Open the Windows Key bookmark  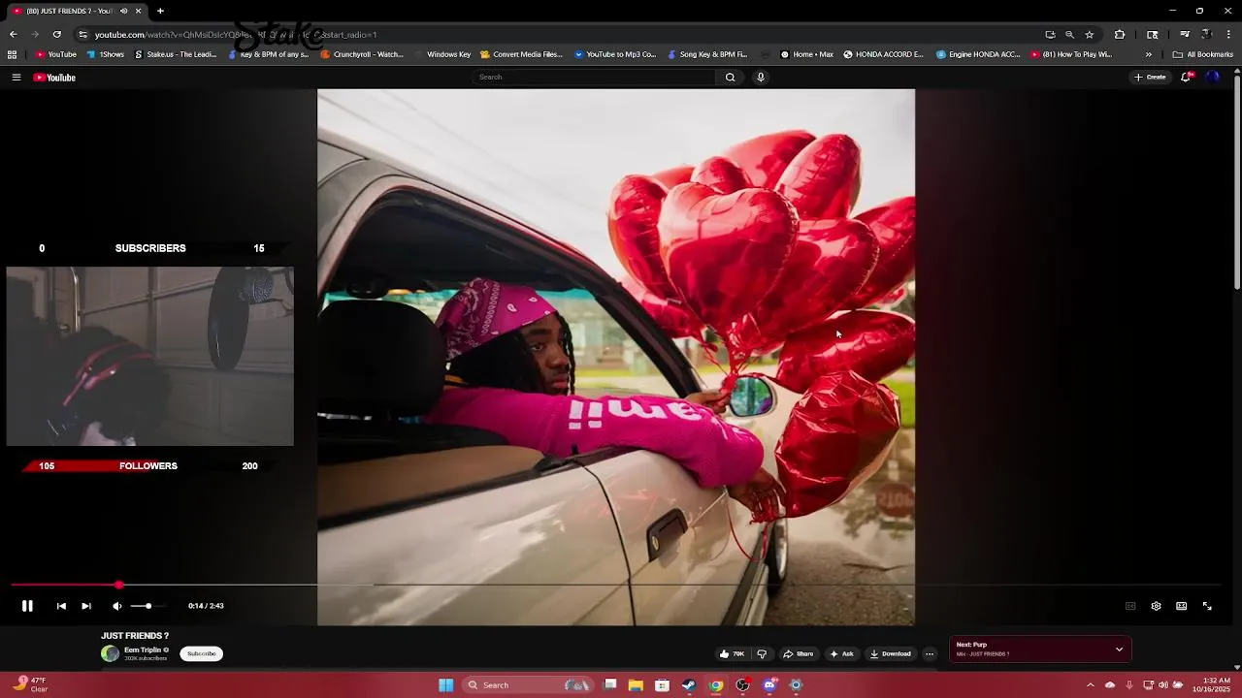coord(442,54)
